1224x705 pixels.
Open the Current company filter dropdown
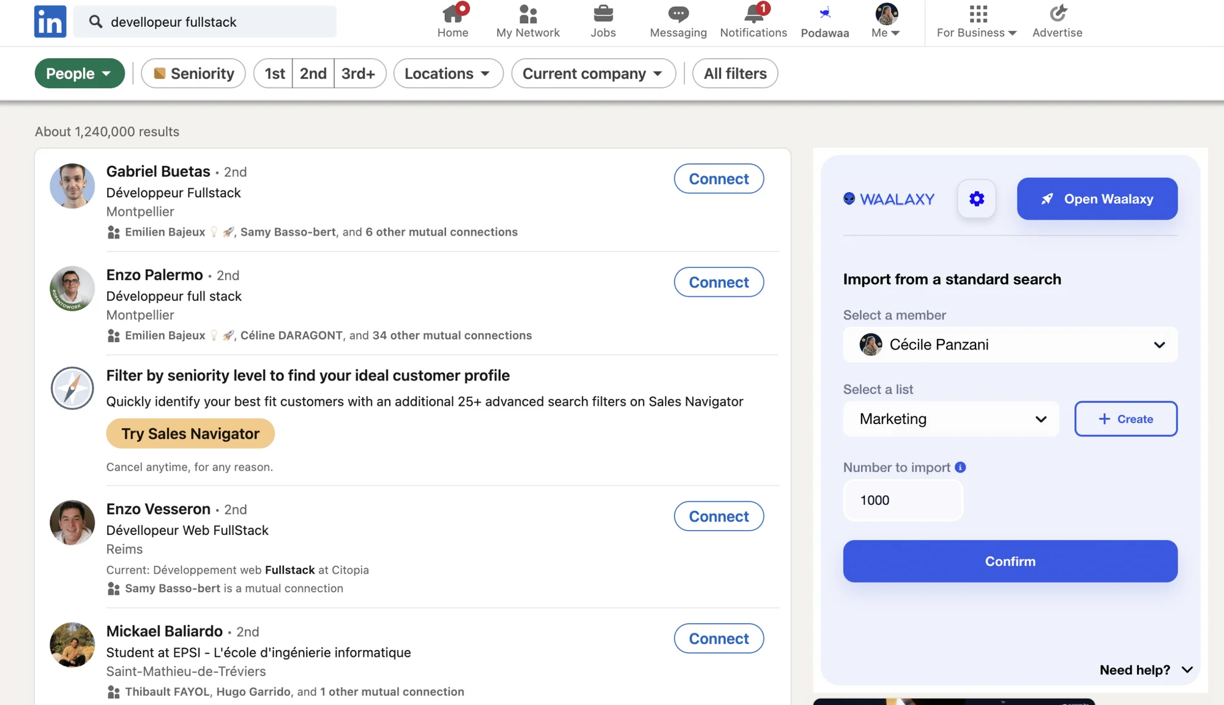click(x=593, y=73)
